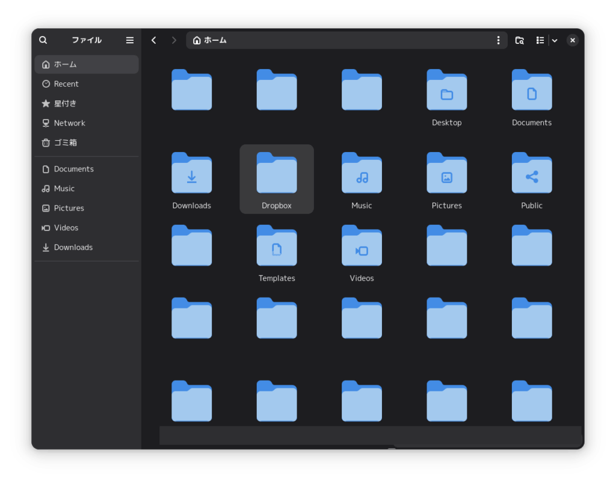Open the search button in the sidebar header

coord(43,40)
